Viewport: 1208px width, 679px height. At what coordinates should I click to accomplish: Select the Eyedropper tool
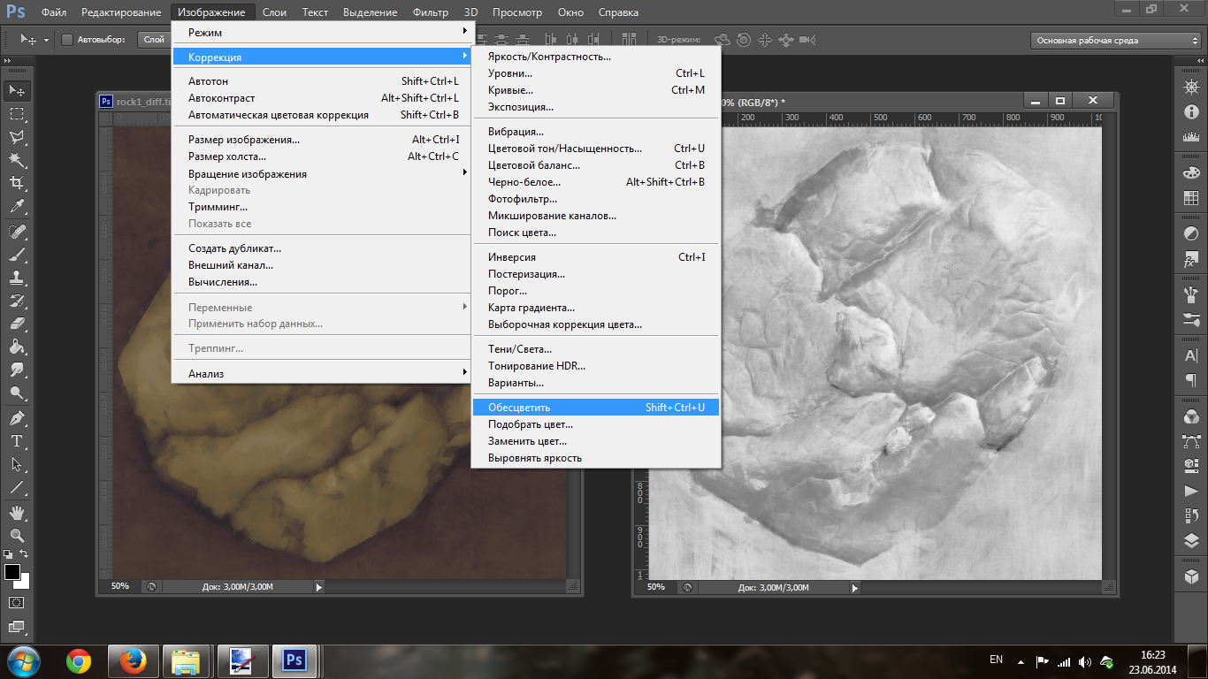point(16,207)
